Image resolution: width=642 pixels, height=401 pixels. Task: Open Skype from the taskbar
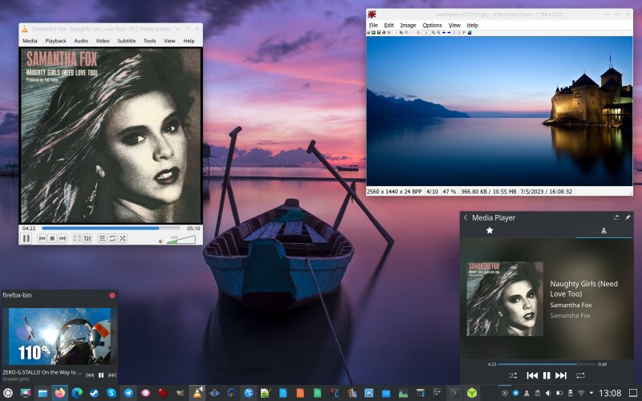(112, 393)
